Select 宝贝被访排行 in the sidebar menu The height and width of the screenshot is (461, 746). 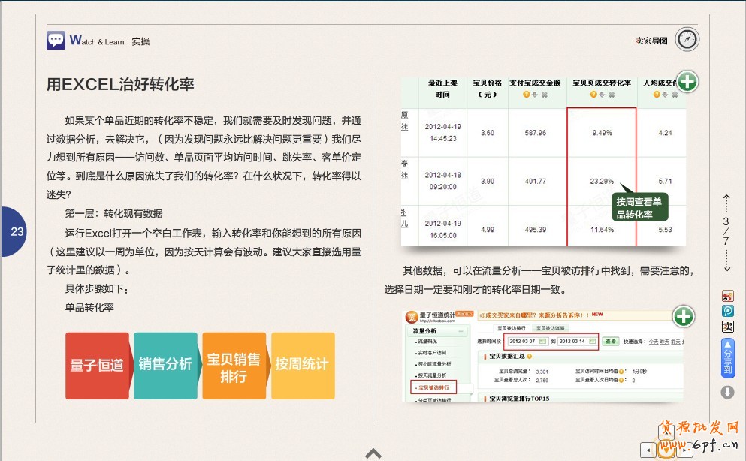(433, 387)
